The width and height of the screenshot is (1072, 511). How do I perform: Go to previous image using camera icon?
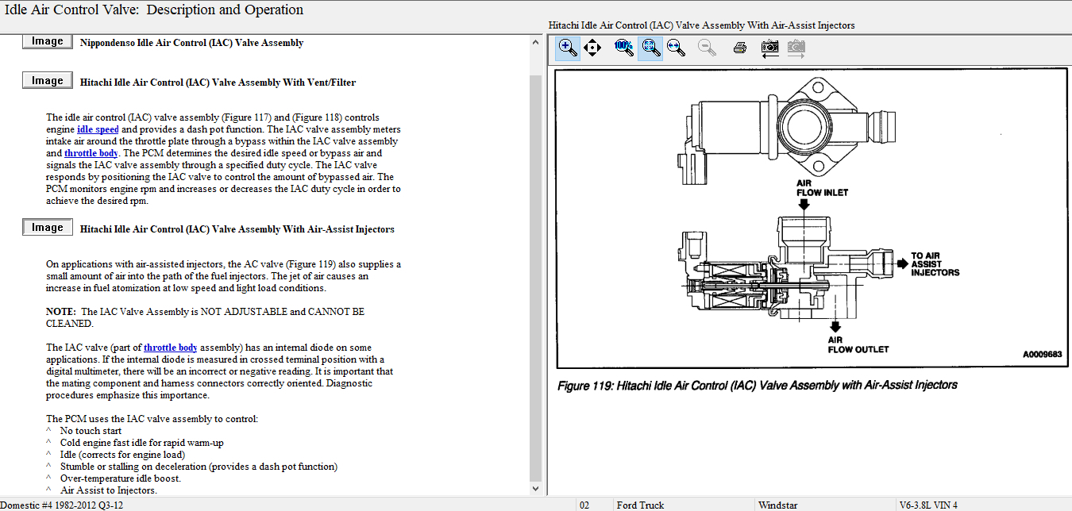(769, 48)
